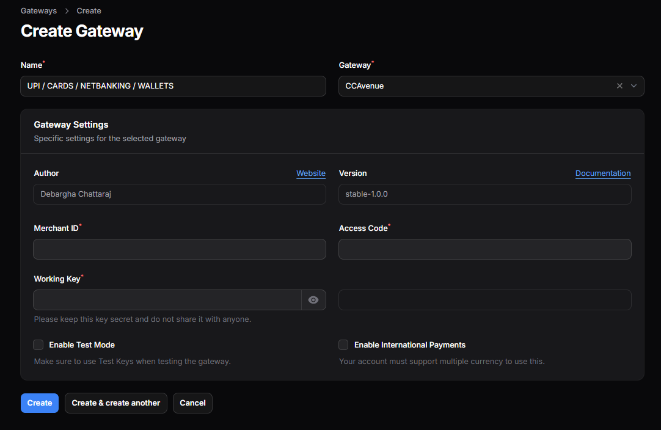This screenshot has width=661, height=430.
Task: Click the empty field beside Working Key
Action: [484, 300]
